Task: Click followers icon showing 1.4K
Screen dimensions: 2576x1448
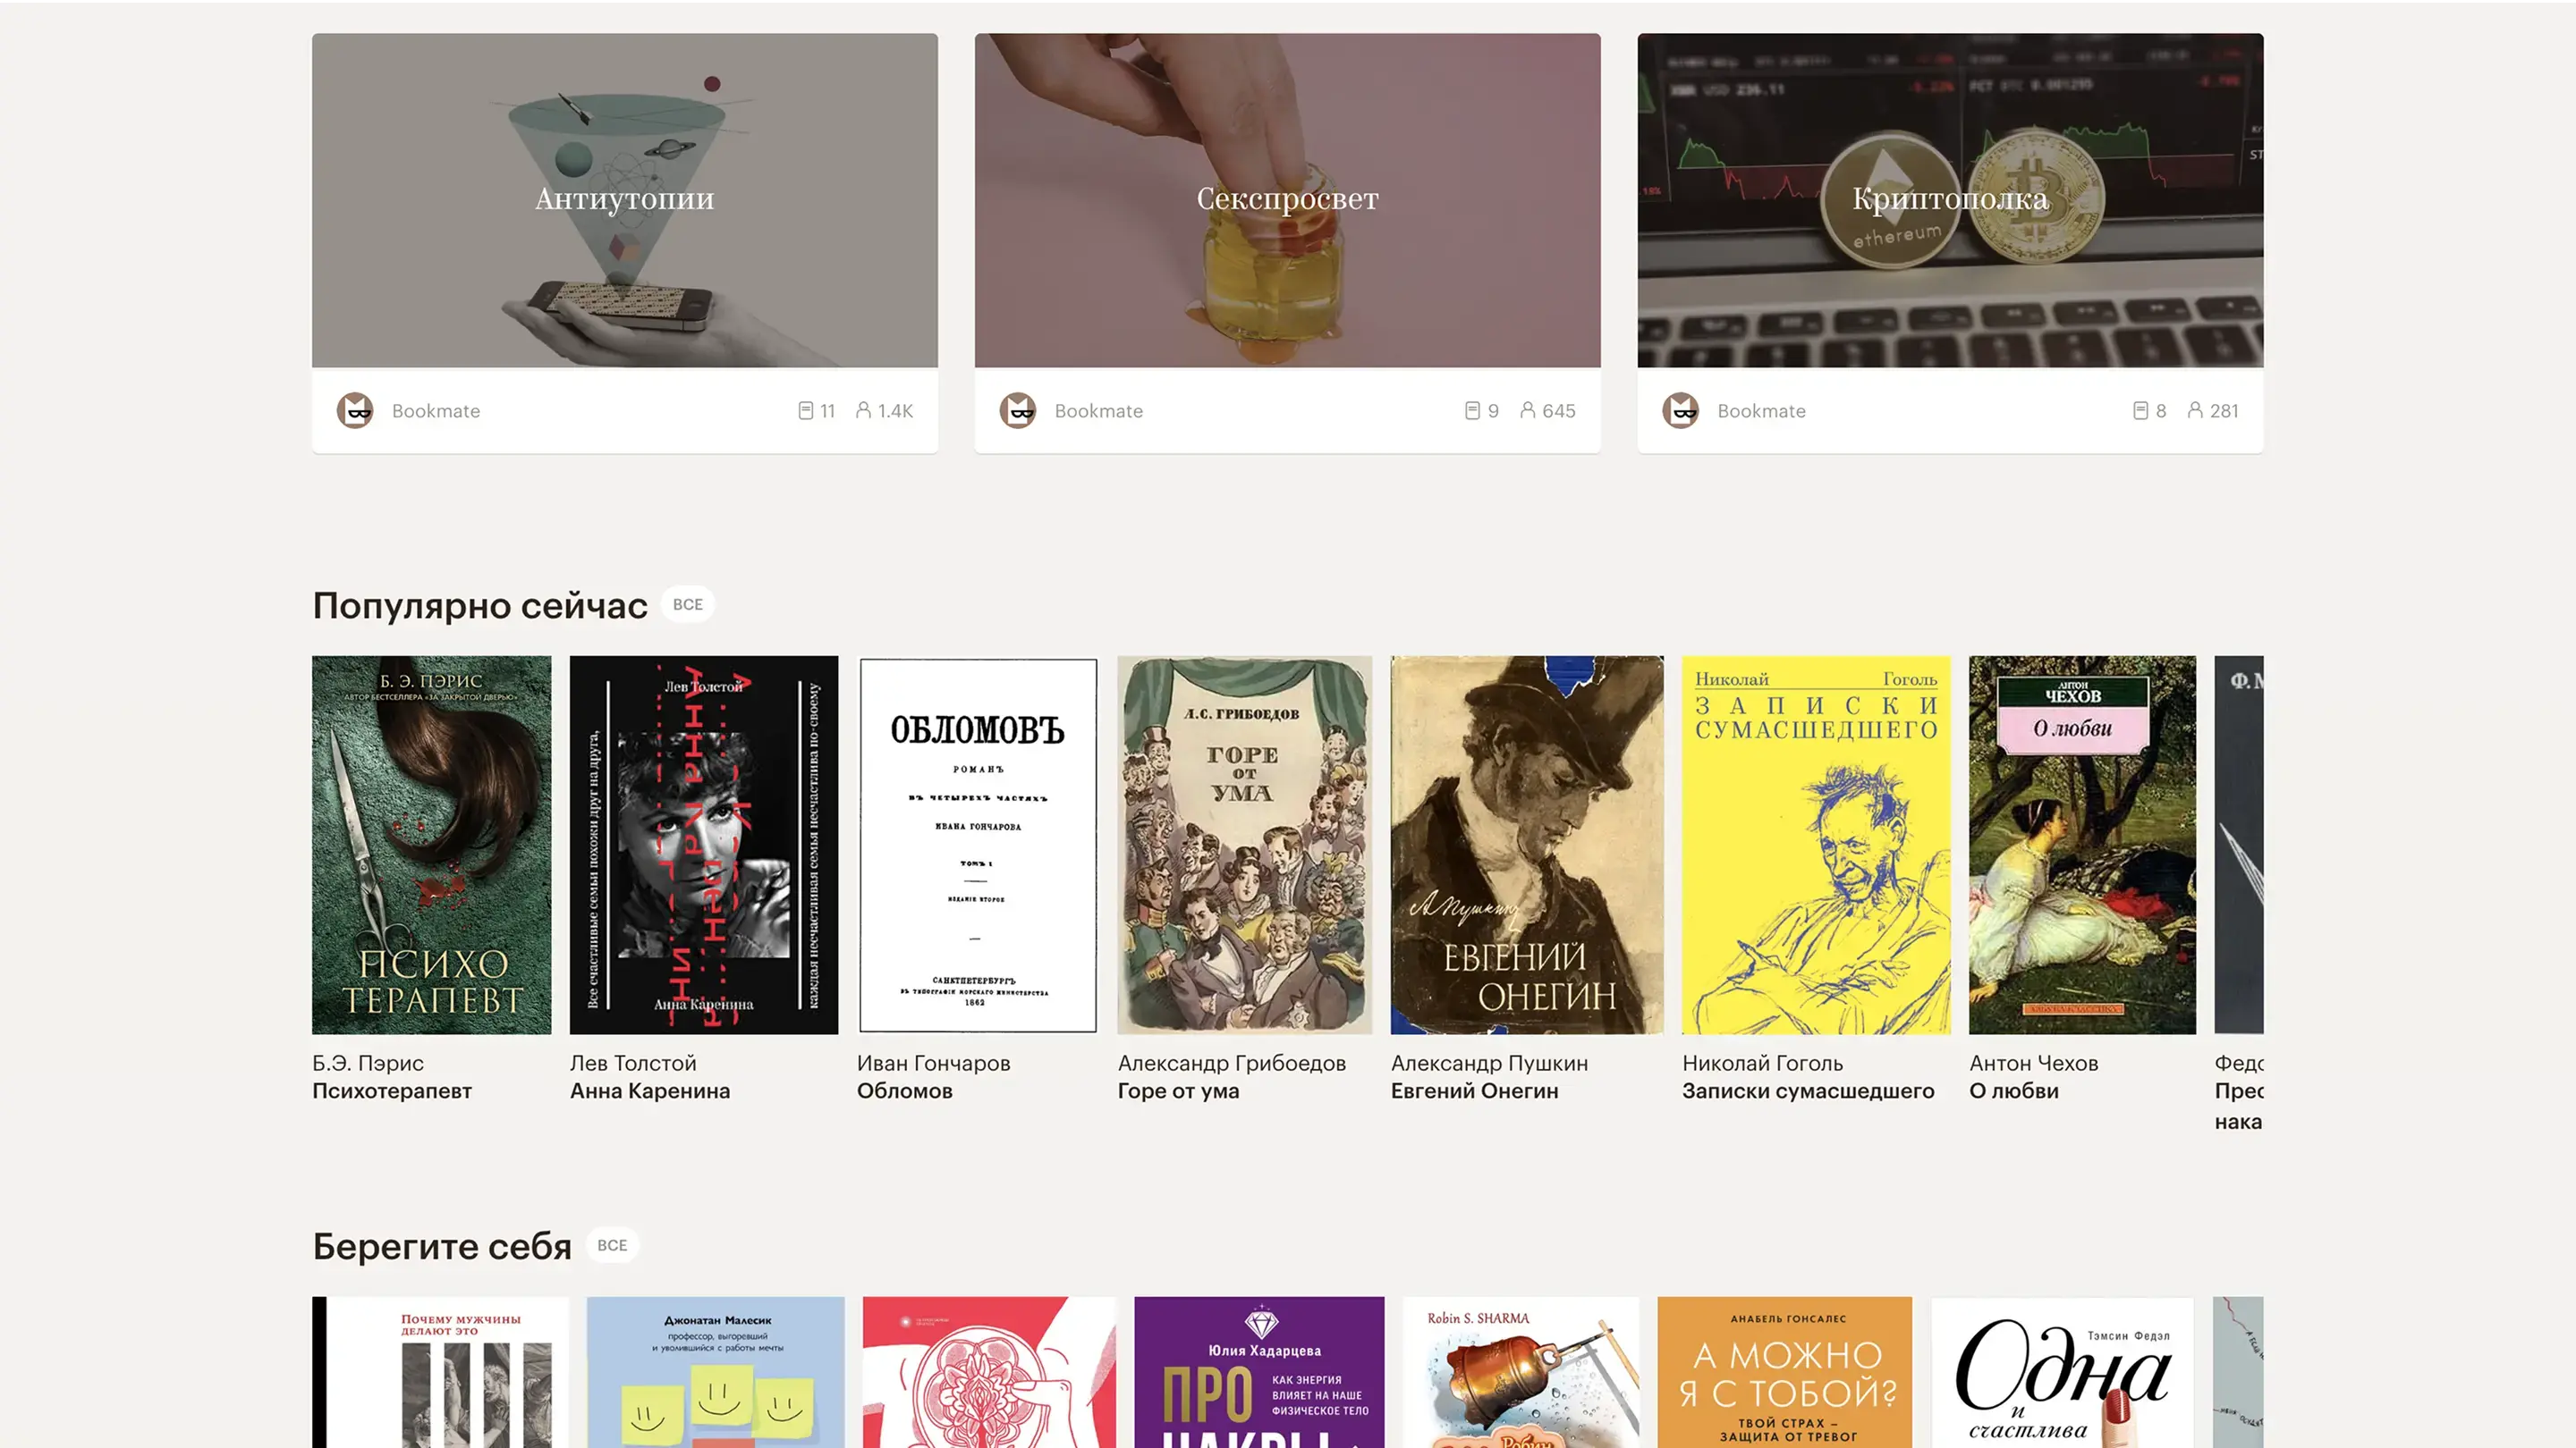Action: point(864,411)
